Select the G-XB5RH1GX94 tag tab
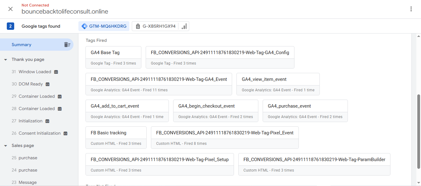Screen dimensions: 421x186 tap(160, 26)
